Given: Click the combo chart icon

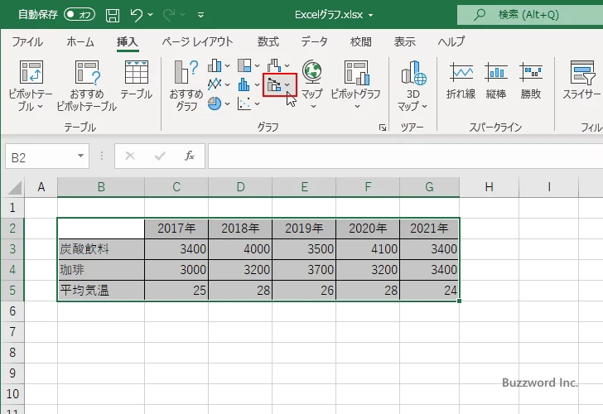Looking at the screenshot, I should coord(275,84).
